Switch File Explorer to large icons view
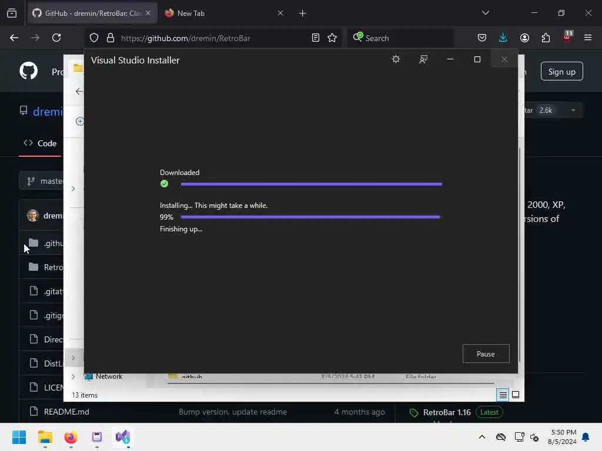 (x=516, y=395)
